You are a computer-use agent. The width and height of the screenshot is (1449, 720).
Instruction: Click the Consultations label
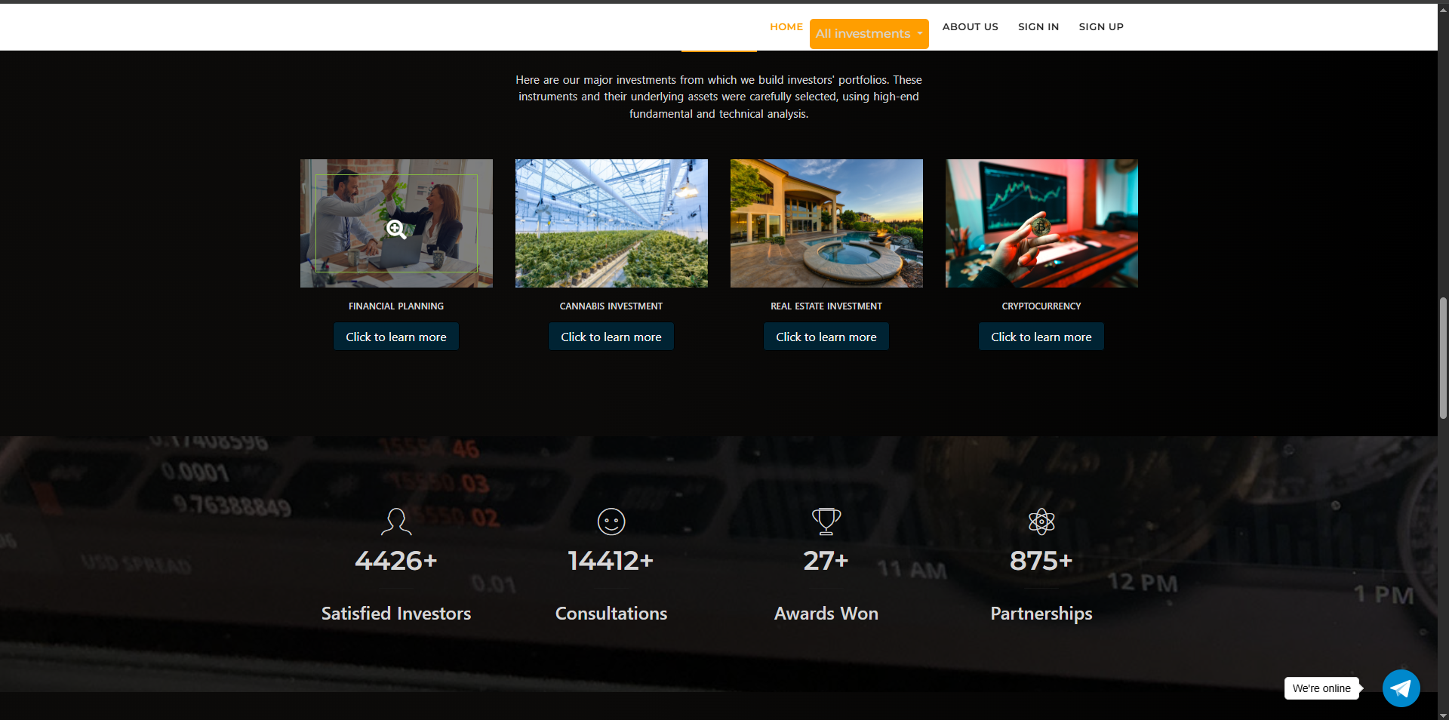click(x=611, y=614)
